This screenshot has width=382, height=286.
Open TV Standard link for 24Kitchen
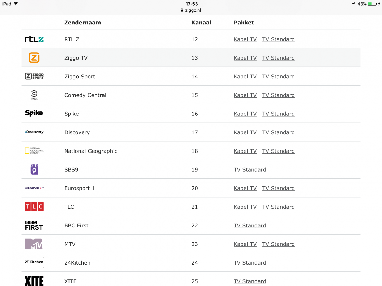click(x=250, y=263)
